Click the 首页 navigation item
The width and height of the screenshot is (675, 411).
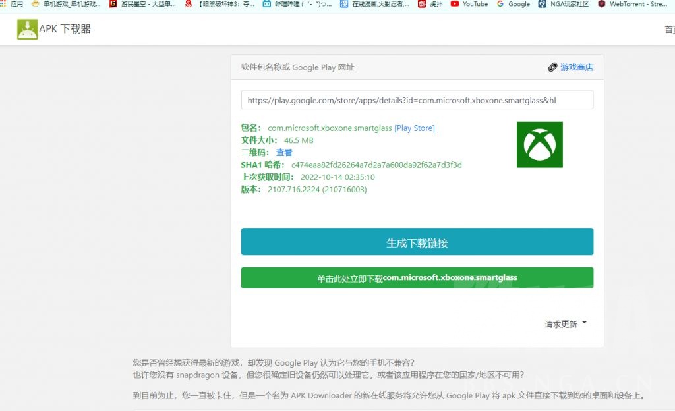tap(670, 29)
